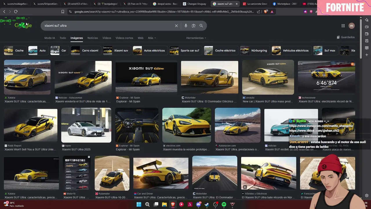The width and height of the screenshot is (371, 209).
Task: Close the xiaomi su7 ultra browser tab
Action: pyautogui.click(x=237, y=4)
